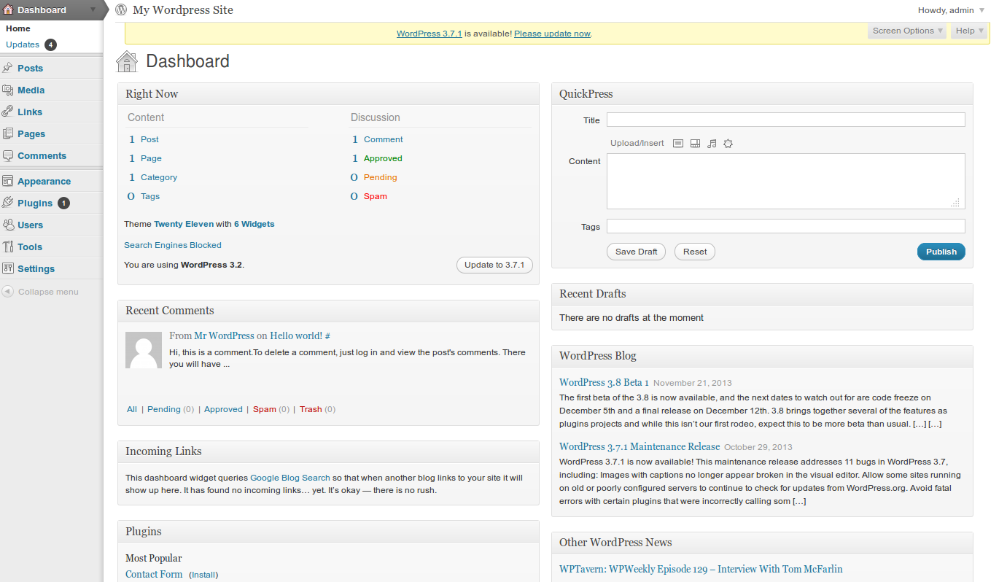Image resolution: width=999 pixels, height=582 pixels.
Task: Click the QuickPress Title input field
Action: pos(785,120)
